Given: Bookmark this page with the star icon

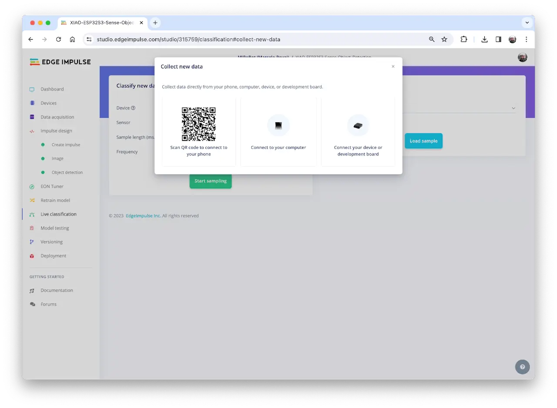Looking at the screenshot, I should tap(444, 39).
